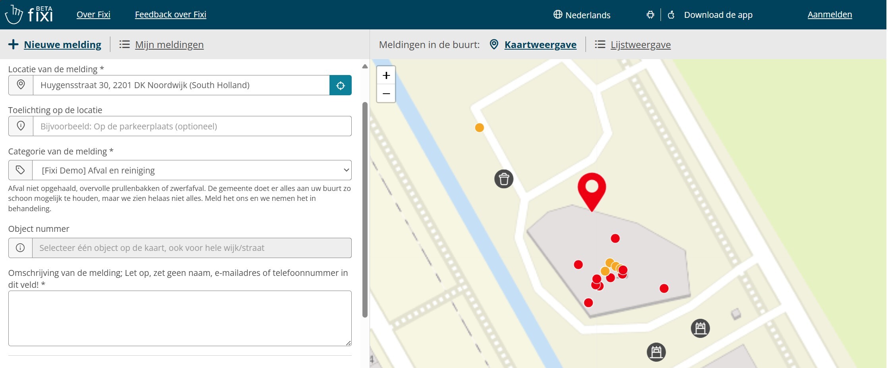The height and width of the screenshot is (368, 888).
Task: Select the Kaartweergave tab
Action: [x=540, y=45]
